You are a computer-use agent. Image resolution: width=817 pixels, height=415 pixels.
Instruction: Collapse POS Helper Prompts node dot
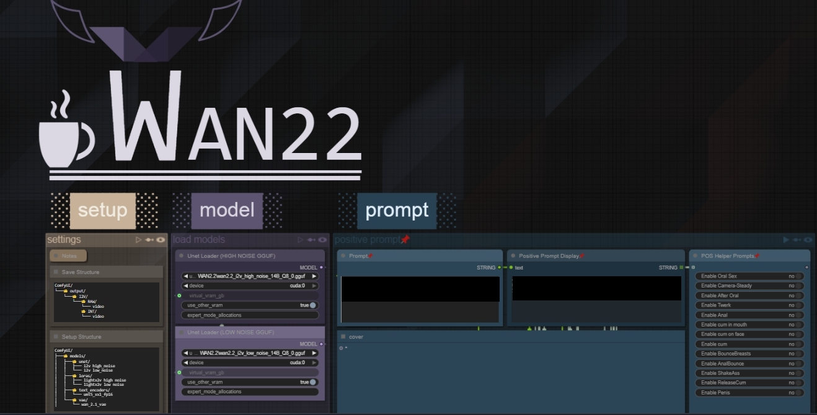coord(695,255)
